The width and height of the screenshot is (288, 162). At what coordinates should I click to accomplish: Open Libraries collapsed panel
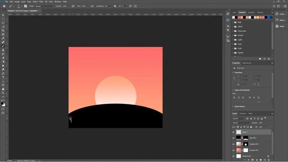click(280, 20)
